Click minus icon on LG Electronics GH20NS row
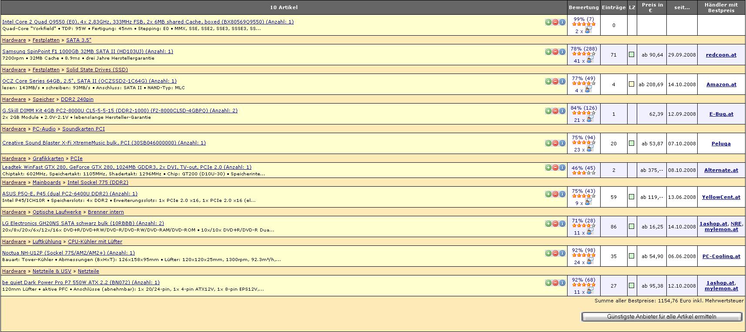Screen dimensions: 746x332 pos(555,223)
